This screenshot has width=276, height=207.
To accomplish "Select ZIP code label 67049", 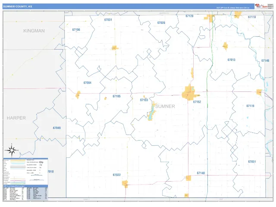I will click(56, 128).
